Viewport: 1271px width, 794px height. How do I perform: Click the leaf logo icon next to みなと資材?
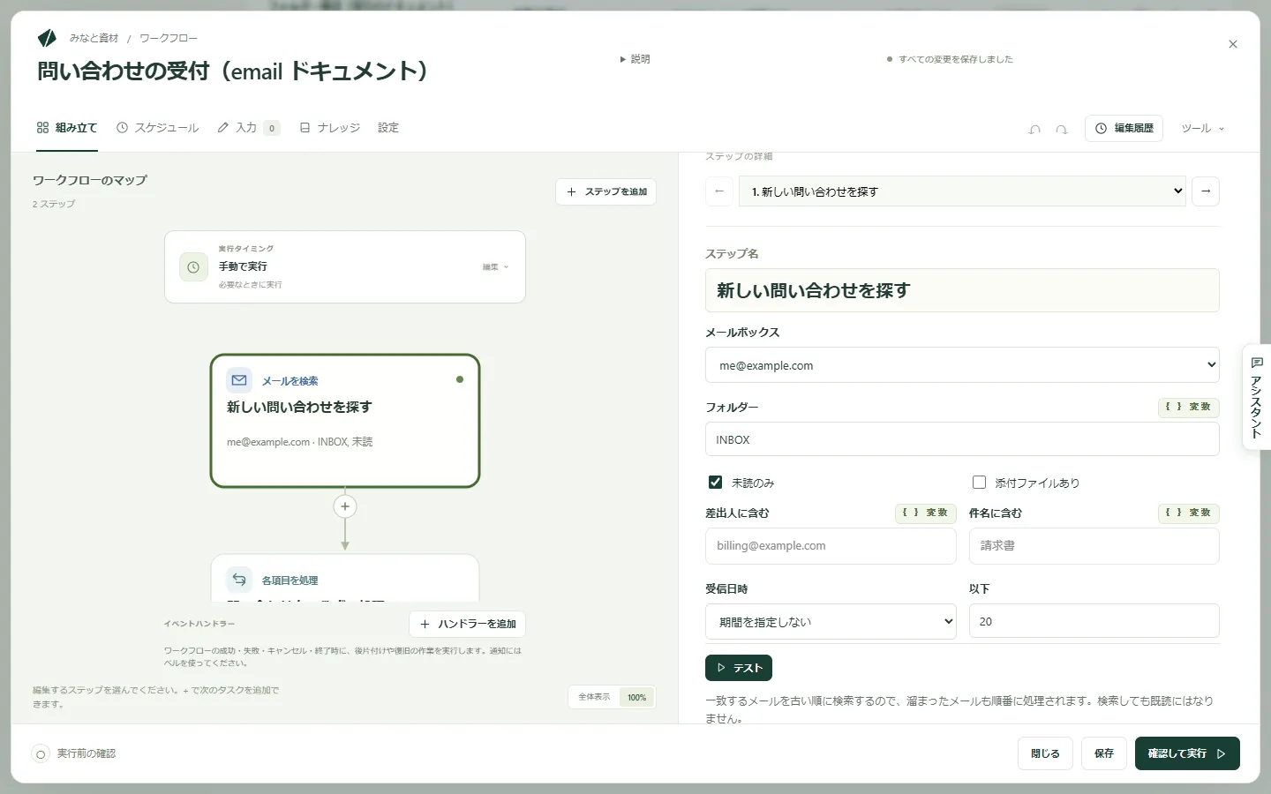point(47,38)
